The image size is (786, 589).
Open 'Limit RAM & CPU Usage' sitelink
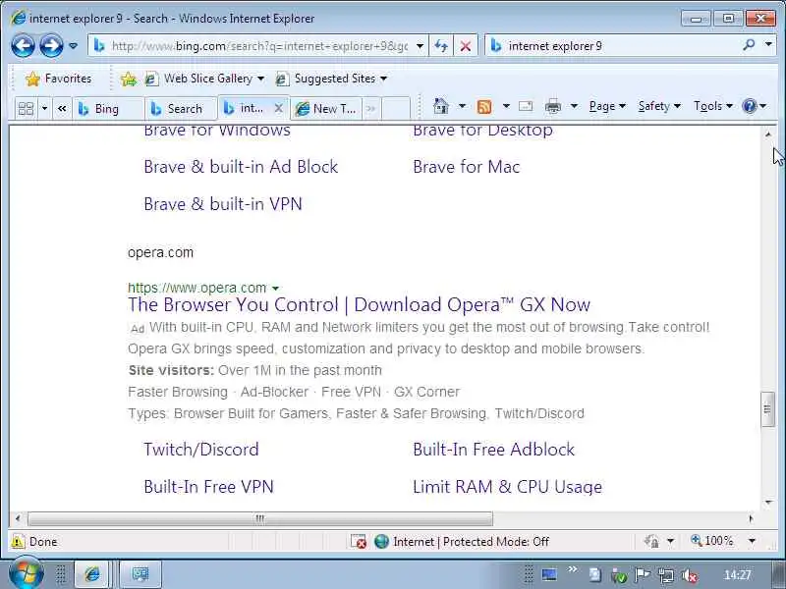[507, 487]
